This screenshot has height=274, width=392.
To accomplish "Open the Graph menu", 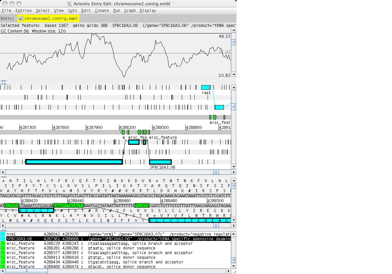I will (130, 11).
